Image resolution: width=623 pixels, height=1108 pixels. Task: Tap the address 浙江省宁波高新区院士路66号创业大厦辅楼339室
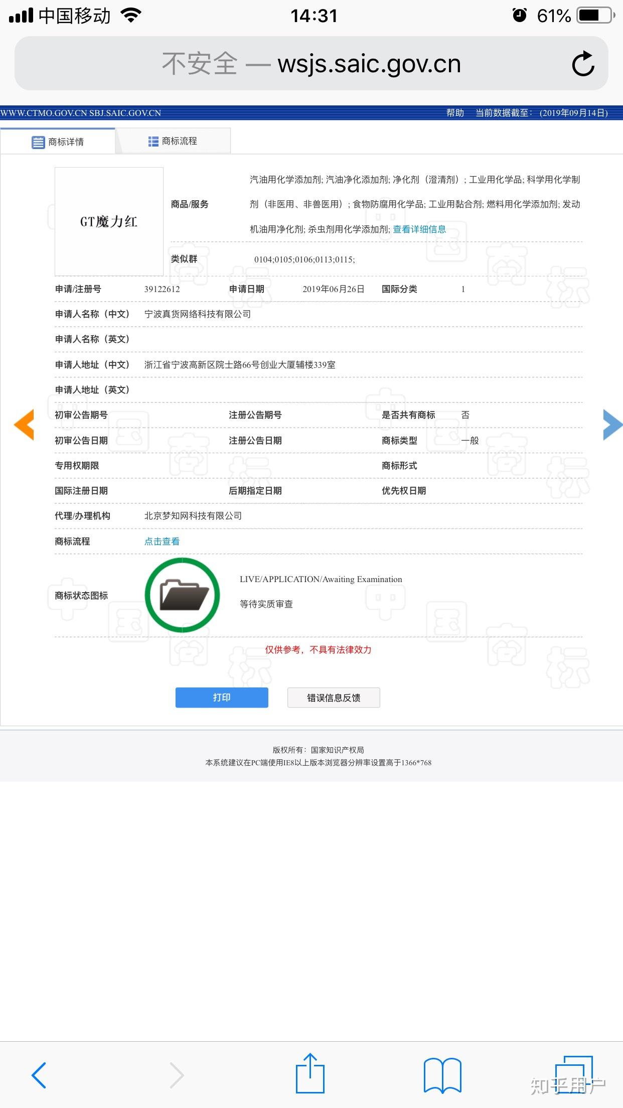coord(240,365)
